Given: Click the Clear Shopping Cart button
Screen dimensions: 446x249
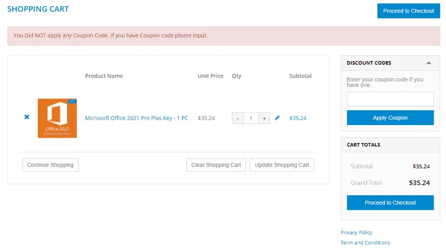Looking at the screenshot, I should pyautogui.click(x=216, y=165).
